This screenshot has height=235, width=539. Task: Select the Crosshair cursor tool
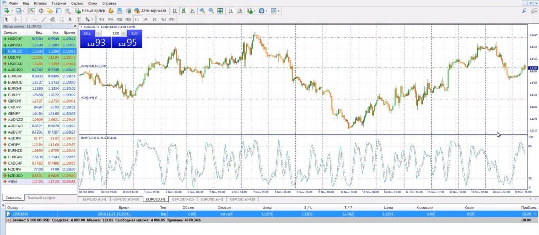point(16,19)
